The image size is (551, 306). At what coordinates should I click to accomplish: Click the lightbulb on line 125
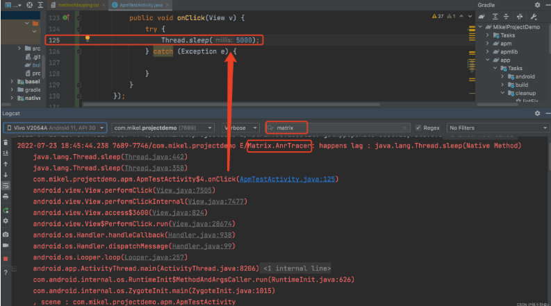[88, 39]
